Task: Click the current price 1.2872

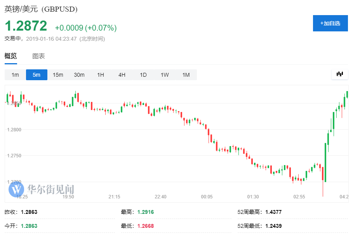Action: click(x=26, y=26)
